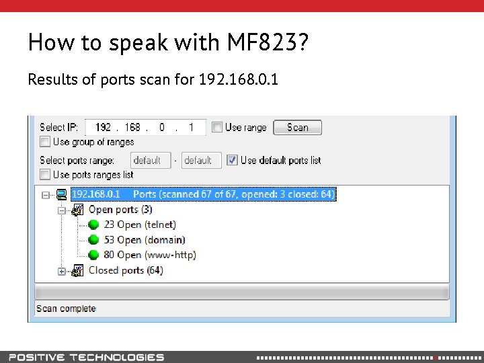Click the third IP octet 0
The width and height of the screenshot is (484, 363).
[x=162, y=127]
